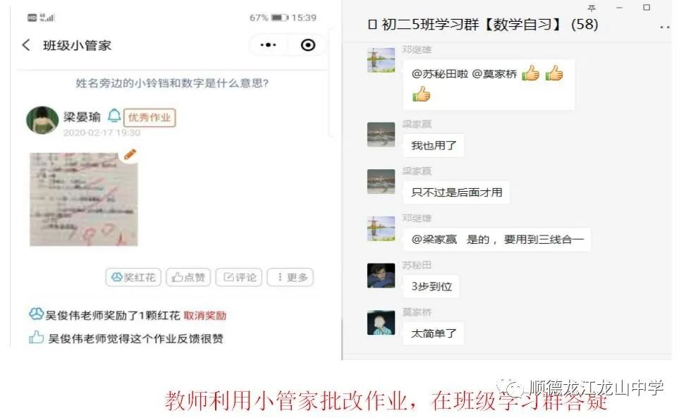Viewport: 686px width, 418px height.
Task: Open the group chat more options dots
Action: pos(665,27)
